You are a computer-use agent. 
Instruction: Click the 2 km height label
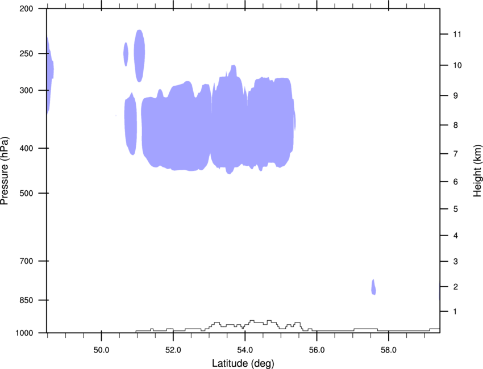456,287
